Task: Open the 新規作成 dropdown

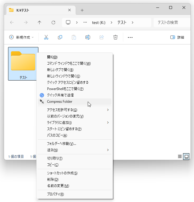Action: pos(21,37)
